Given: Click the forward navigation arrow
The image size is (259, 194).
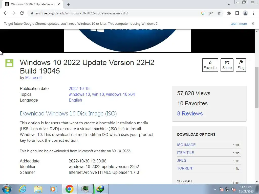Looking at the screenshot, I should (14, 13).
